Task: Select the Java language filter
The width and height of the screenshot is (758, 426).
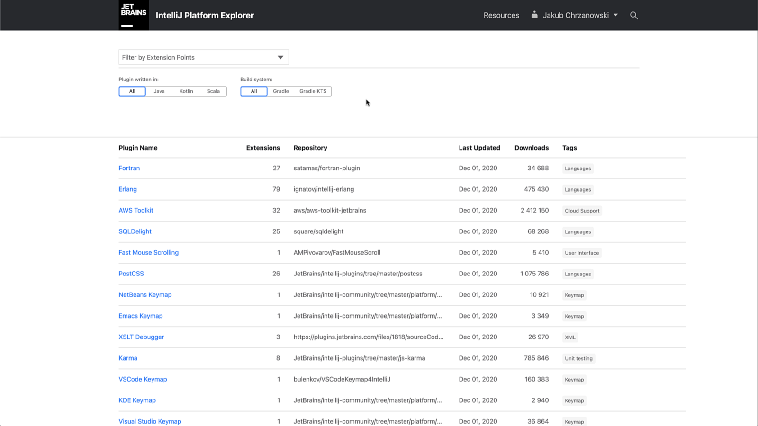Action: [x=159, y=91]
